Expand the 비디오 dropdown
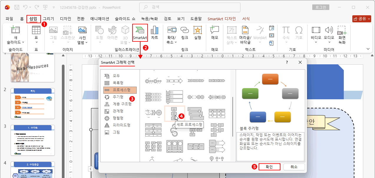The image size is (375, 178). point(316,42)
